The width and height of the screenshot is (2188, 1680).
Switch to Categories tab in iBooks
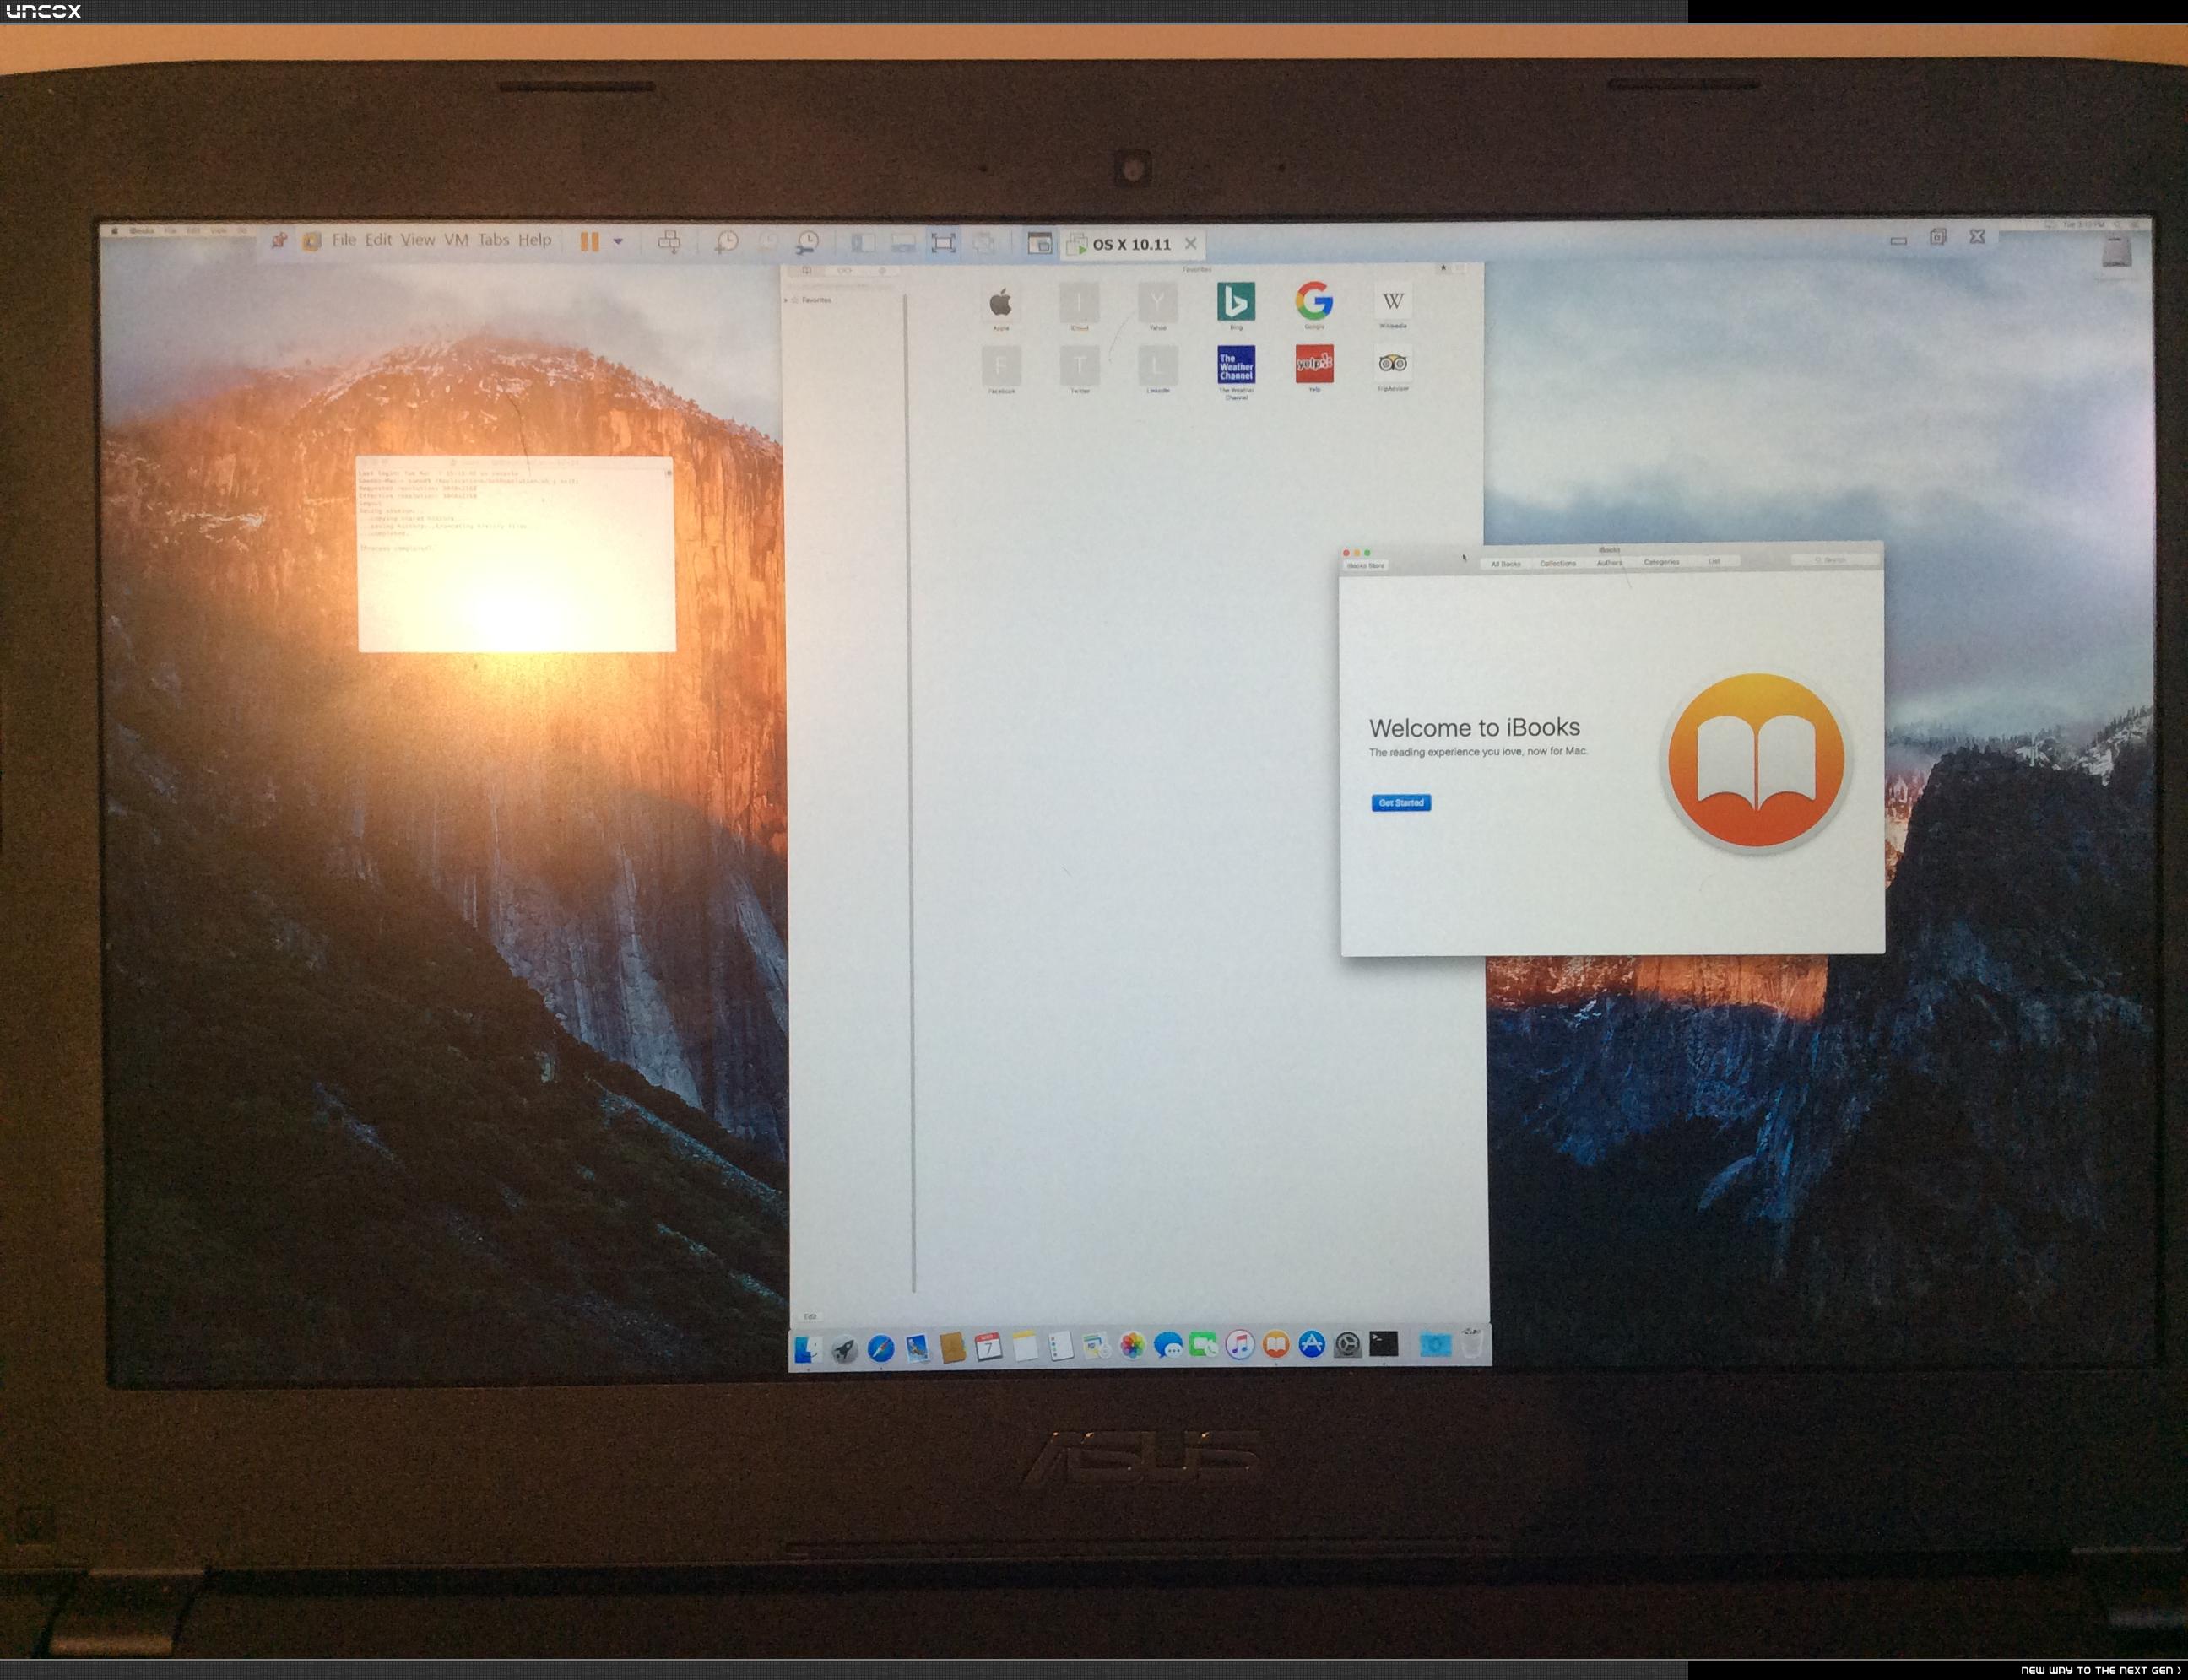click(1660, 562)
